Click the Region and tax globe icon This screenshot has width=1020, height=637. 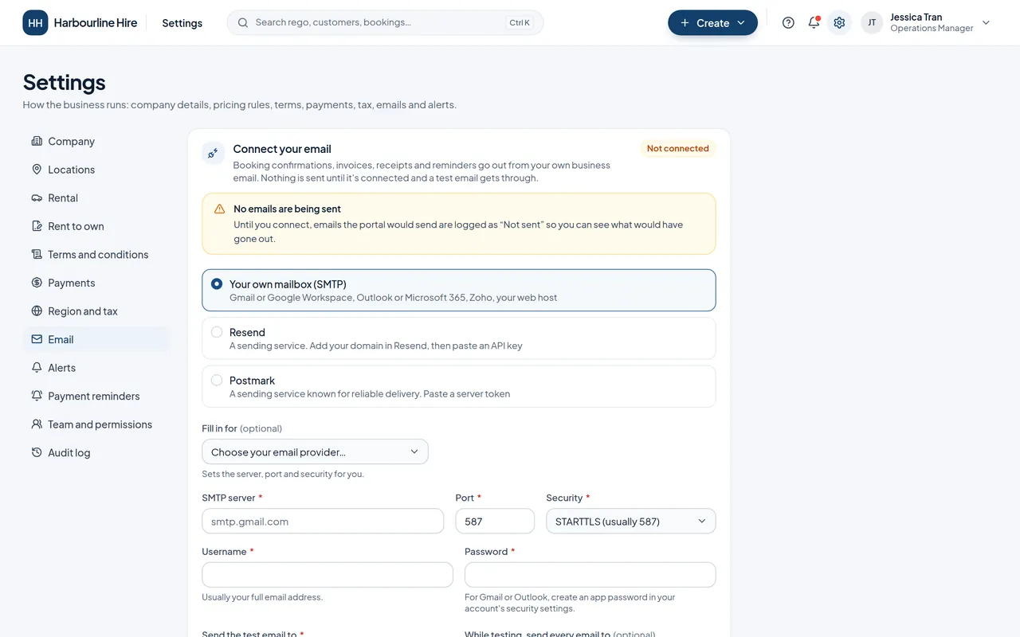37,311
